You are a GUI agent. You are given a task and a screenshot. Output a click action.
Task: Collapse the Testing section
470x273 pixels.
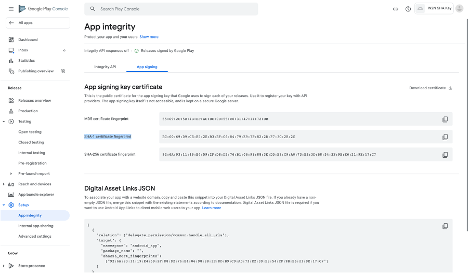[4, 121]
